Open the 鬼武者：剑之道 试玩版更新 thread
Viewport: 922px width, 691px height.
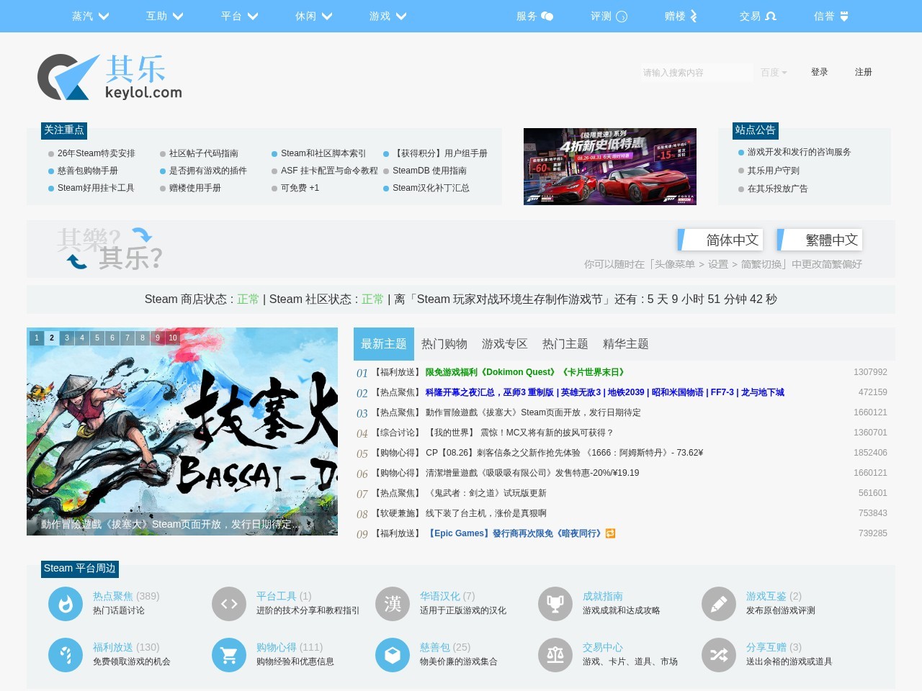[x=486, y=493]
